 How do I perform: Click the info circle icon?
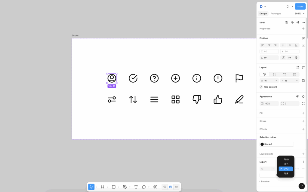[197, 78]
